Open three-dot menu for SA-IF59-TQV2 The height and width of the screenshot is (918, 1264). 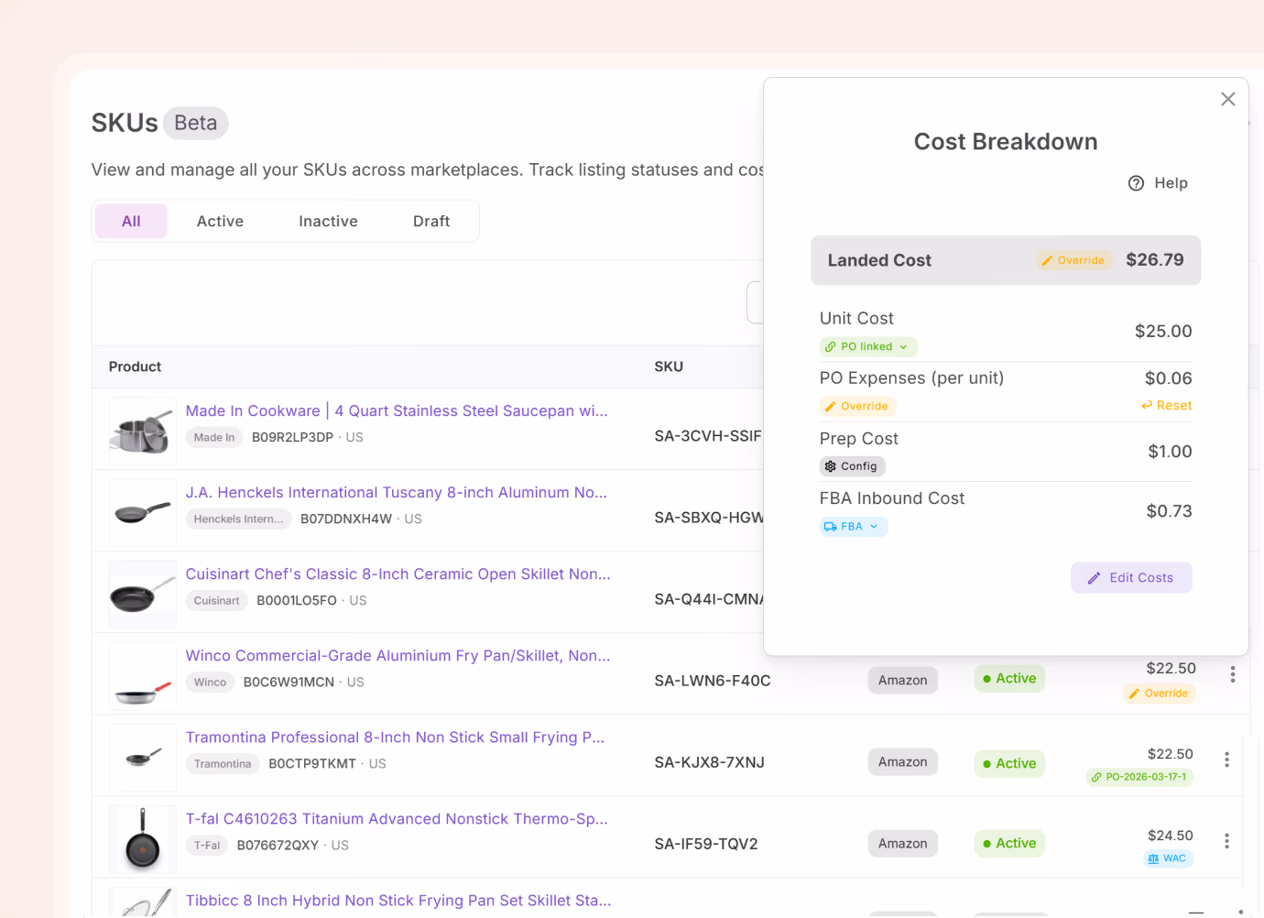1226,842
